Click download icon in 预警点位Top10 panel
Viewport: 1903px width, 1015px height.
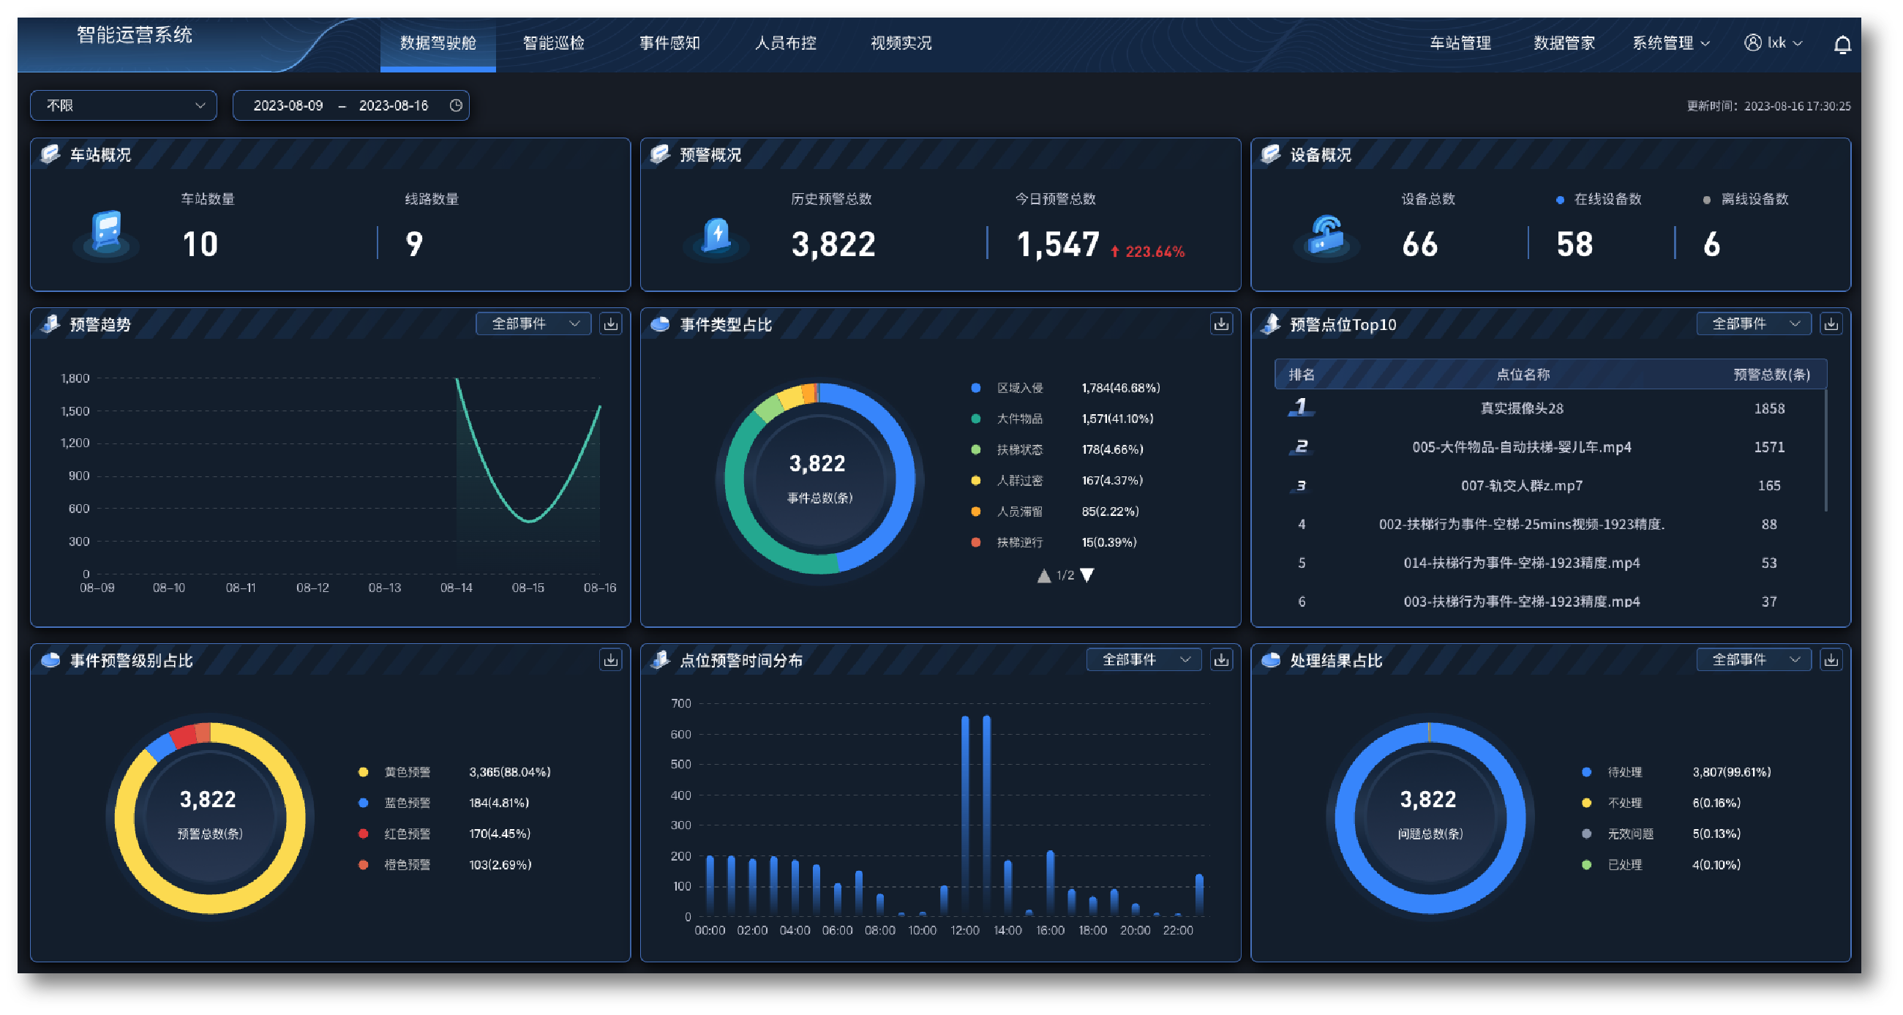(1831, 323)
